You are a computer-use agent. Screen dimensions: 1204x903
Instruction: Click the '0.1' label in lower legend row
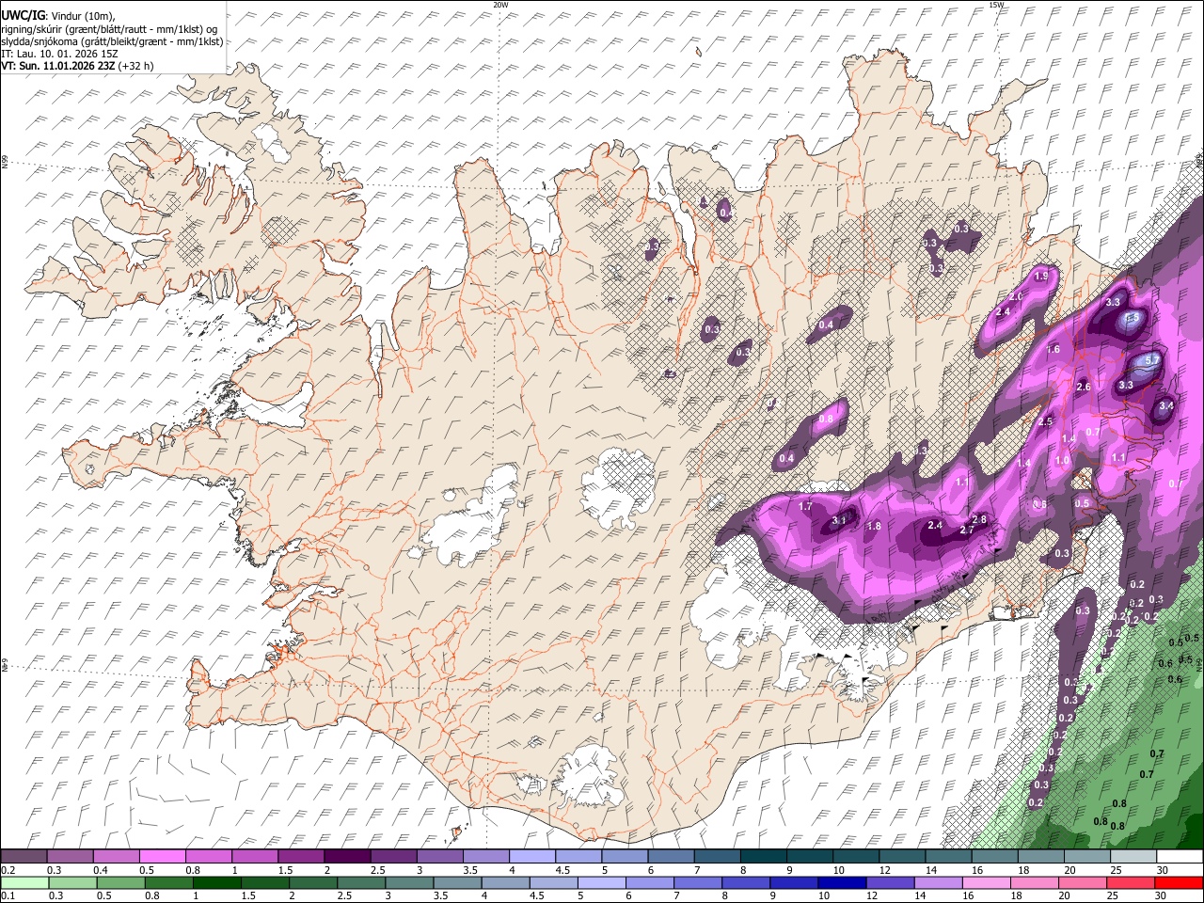7,895
